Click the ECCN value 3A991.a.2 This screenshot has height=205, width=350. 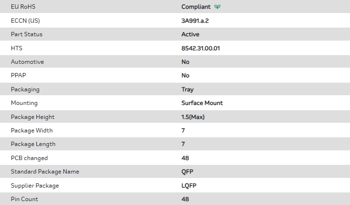click(195, 21)
